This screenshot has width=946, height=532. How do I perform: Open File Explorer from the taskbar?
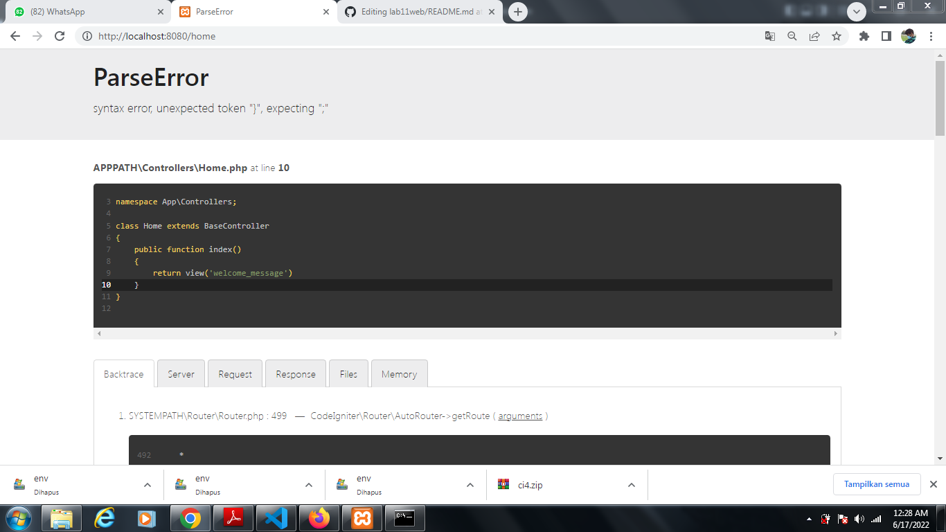point(62,518)
